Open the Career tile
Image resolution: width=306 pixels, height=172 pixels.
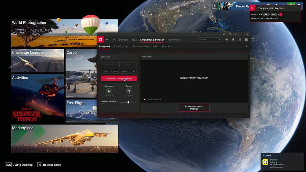[x=81, y=73]
